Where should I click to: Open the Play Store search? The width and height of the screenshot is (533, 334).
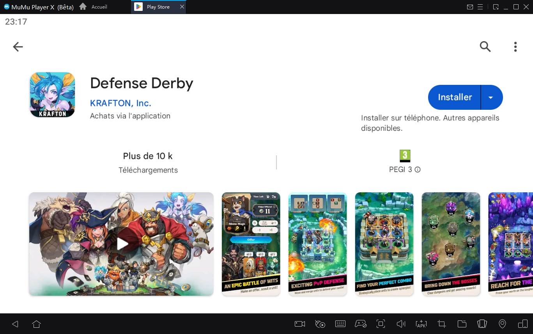(x=485, y=46)
